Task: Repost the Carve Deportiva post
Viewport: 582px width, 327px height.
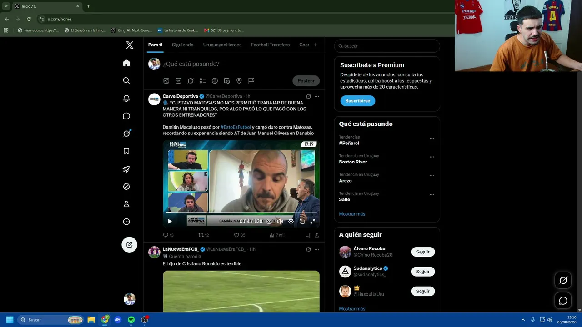Action: [204, 235]
